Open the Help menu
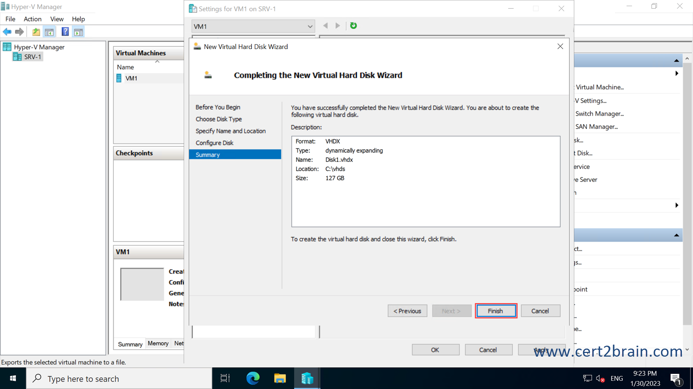693x389 pixels. [78, 19]
